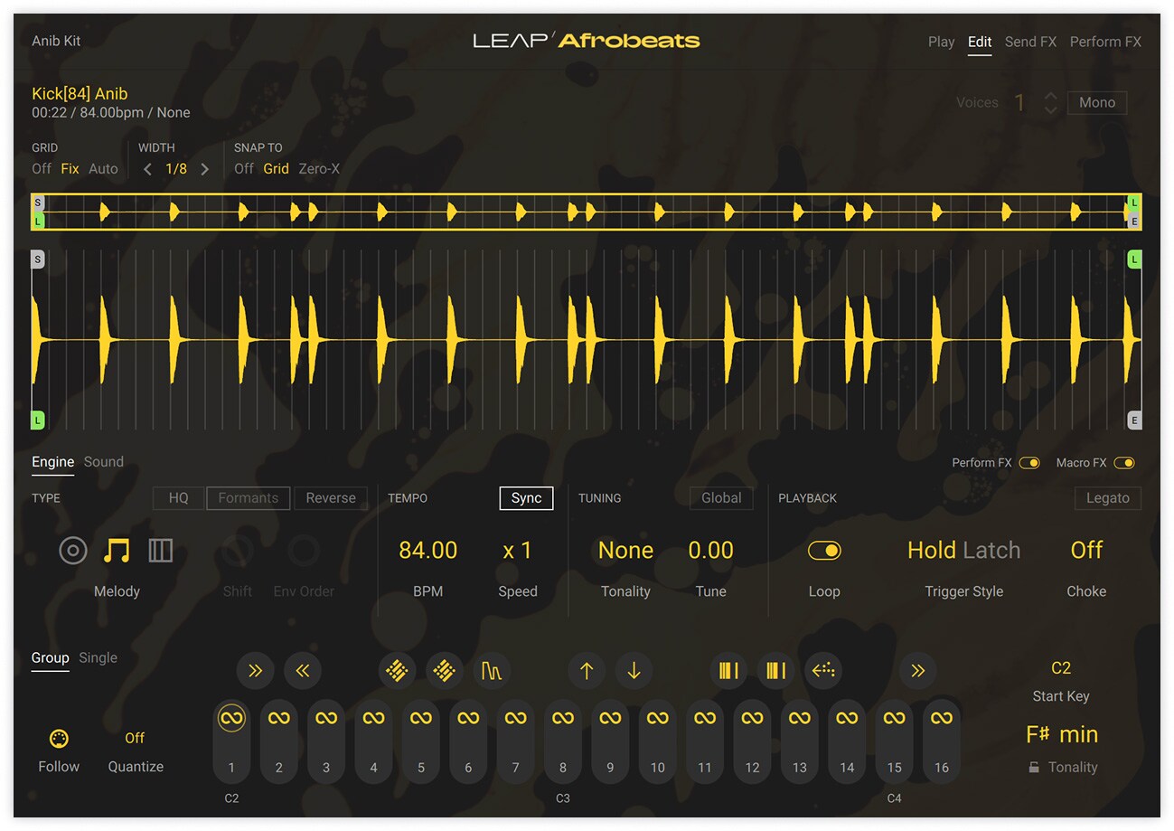Viewport: 1174px width, 831px height.
Task: Disable the Macro FX switch
Action: click(x=1123, y=463)
